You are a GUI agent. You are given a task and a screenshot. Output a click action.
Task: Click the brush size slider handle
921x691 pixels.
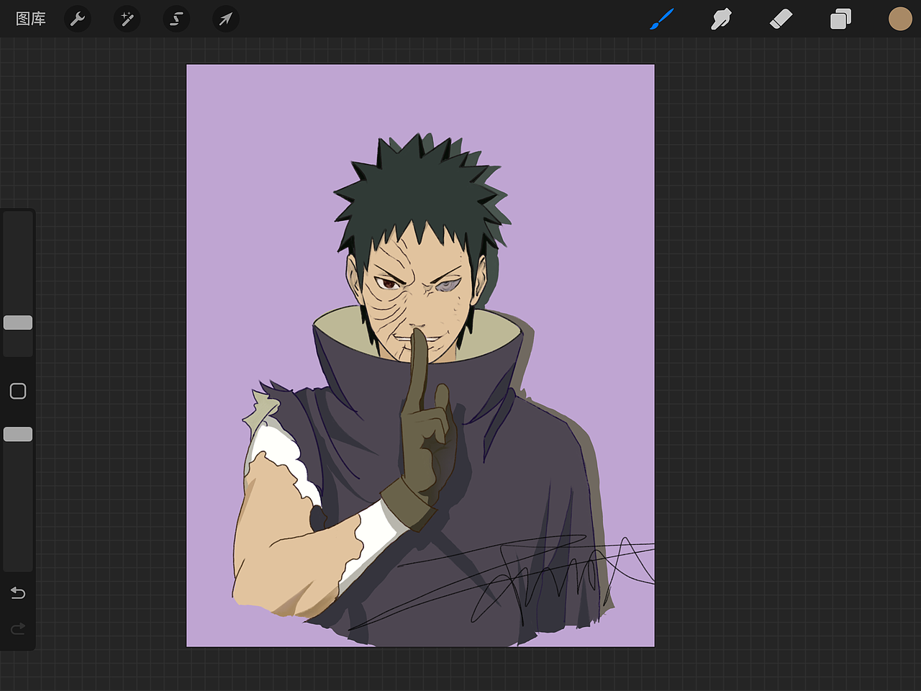point(18,322)
